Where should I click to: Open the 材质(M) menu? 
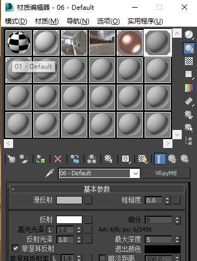point(47,21)
